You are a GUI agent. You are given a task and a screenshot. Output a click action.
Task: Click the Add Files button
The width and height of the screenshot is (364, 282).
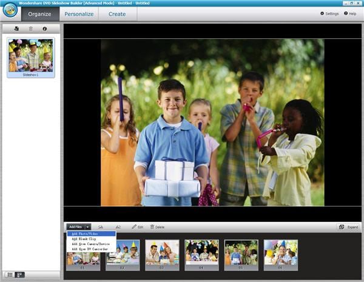pyautogui.click(x=76, y=227)
